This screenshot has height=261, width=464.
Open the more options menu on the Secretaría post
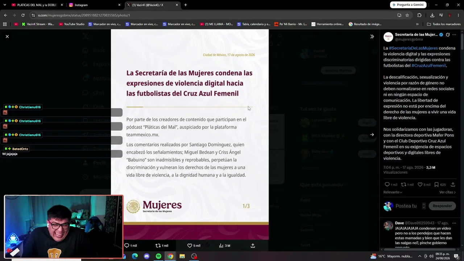tap(454, 35)
